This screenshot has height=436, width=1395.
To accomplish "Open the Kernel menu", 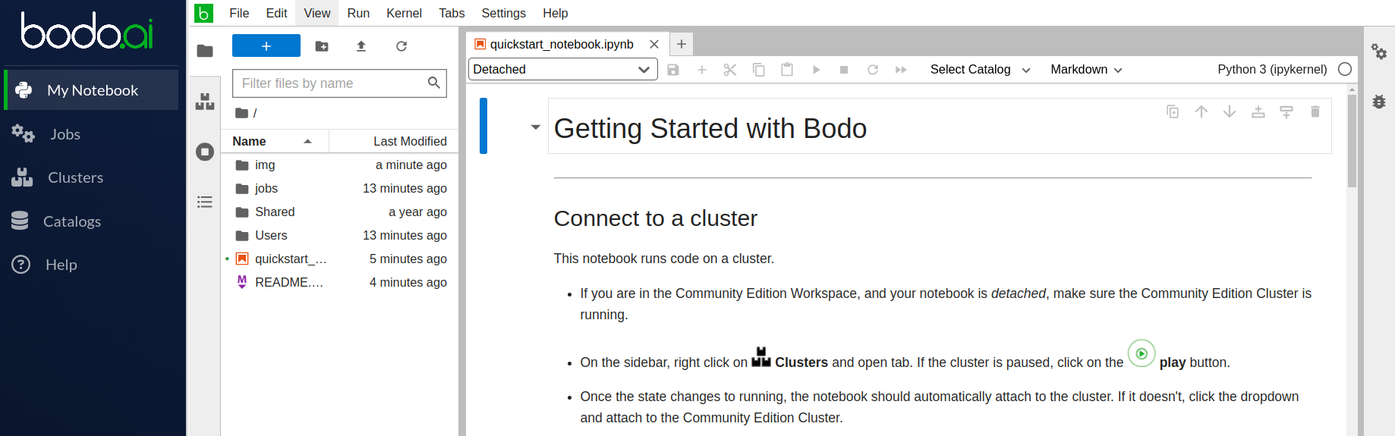I will pos(403,13).
